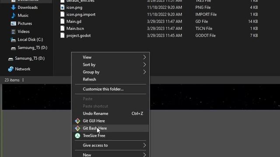The image size is (280, 157).
Task: Click the Pictures icon in navigation pane
Action: click(14, 24)
